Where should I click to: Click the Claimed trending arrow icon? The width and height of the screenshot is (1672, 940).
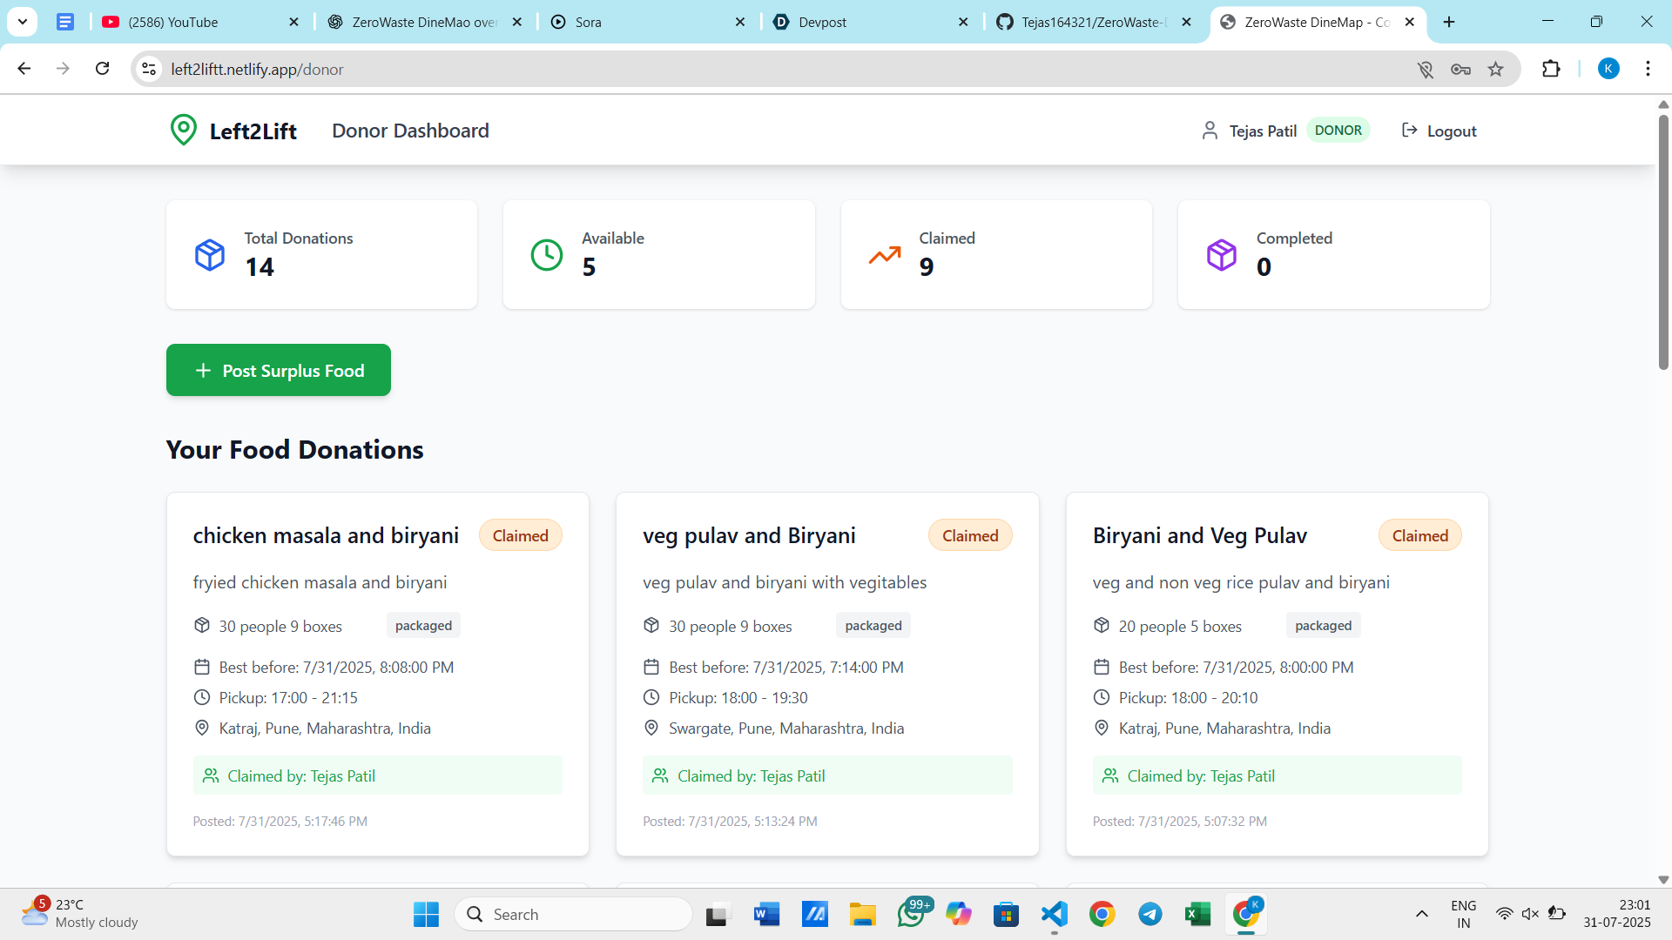coord(884,255)
